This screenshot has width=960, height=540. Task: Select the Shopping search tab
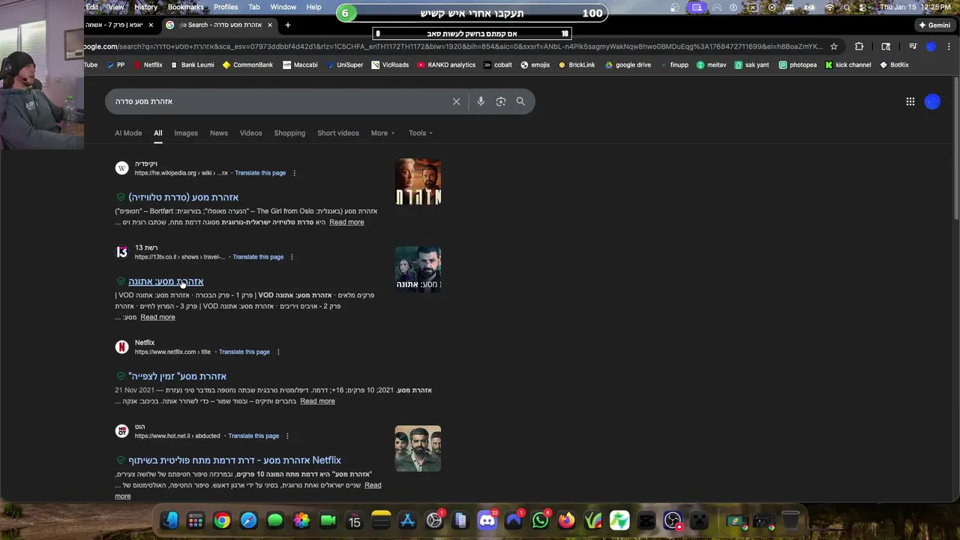289,133
